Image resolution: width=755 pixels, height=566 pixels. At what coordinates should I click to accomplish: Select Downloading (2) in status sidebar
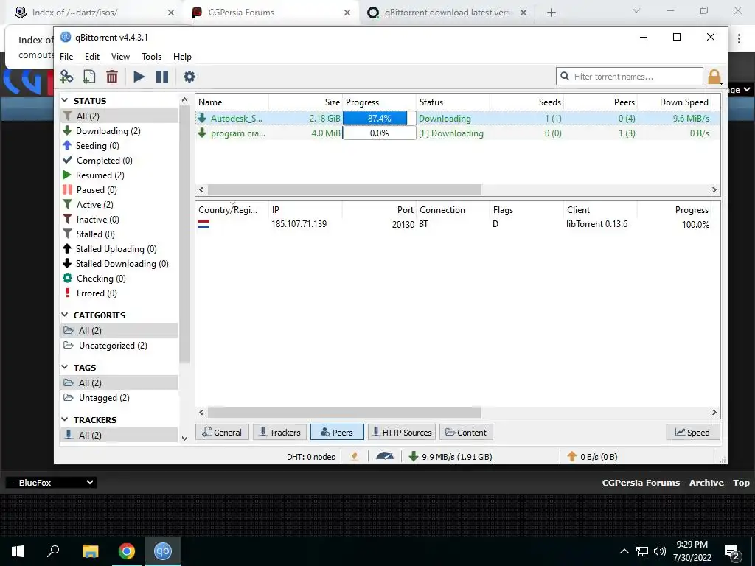pos(108,131)
